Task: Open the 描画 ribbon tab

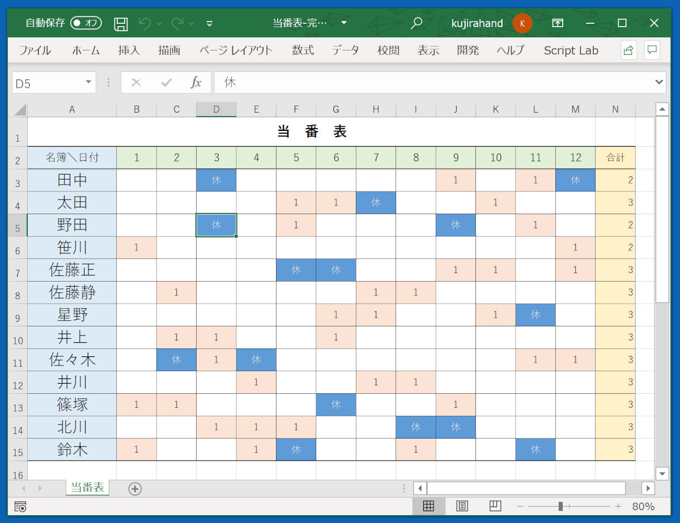Action: coord(169,50)
